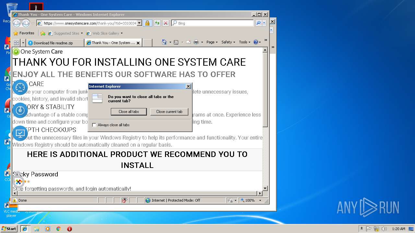This screenshot has height=233, width=415.
Task: Expand the recent pages dropdown arrow
Action: point(33,23)
